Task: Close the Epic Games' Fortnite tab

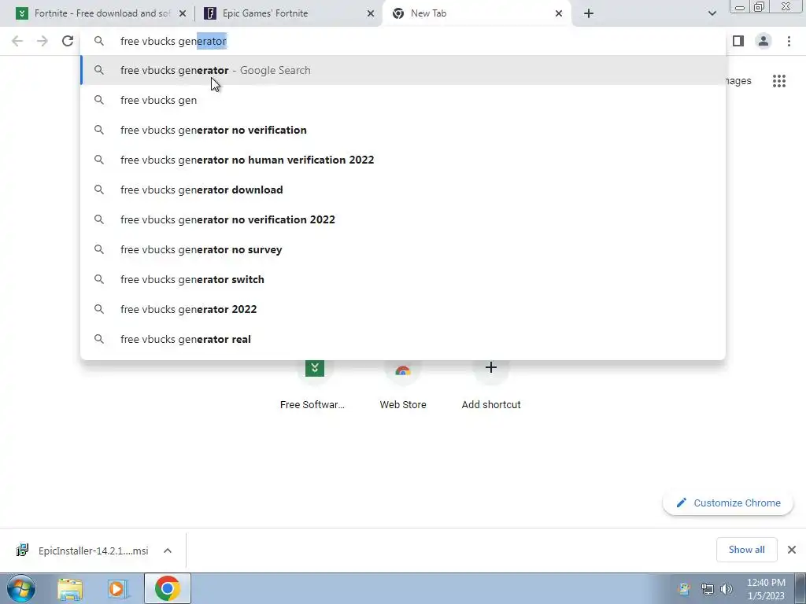Action: (x=371, y=13)
